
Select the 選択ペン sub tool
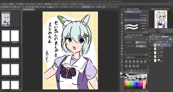click(136, 26)
